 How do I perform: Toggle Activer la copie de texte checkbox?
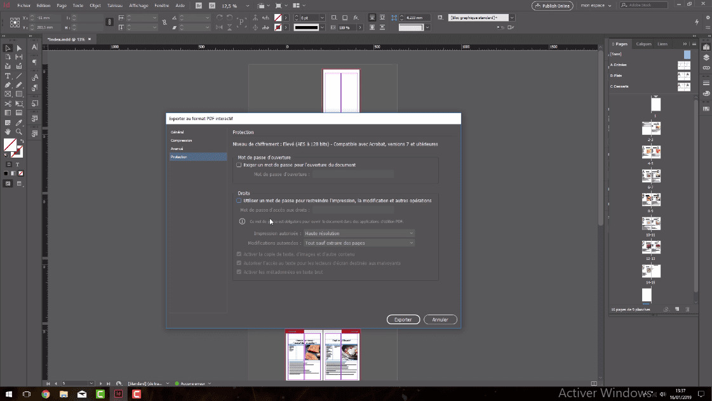239,253
